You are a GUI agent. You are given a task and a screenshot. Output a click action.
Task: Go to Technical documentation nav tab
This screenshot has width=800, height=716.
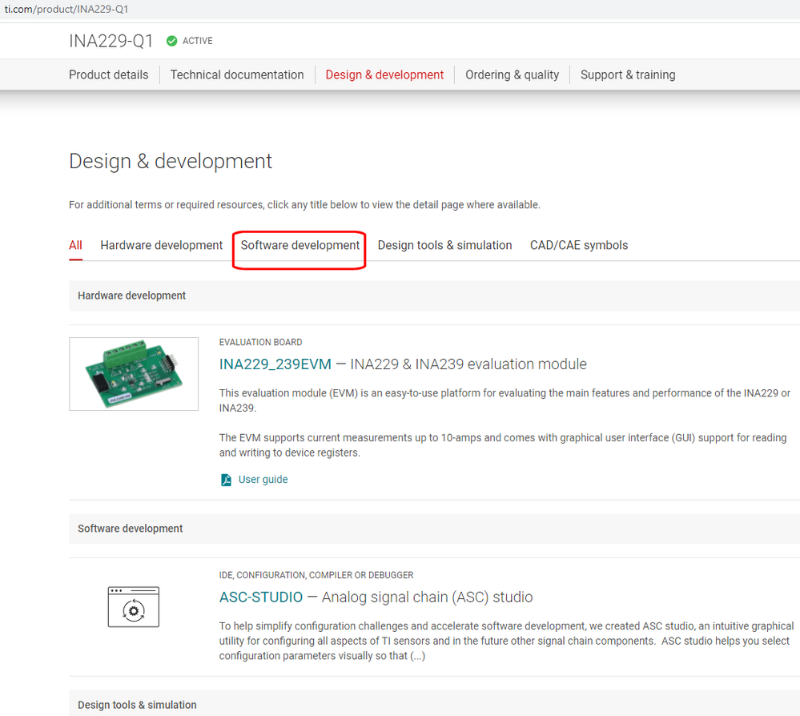coord(237,74)
